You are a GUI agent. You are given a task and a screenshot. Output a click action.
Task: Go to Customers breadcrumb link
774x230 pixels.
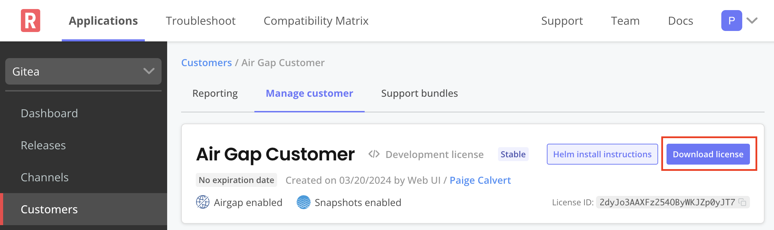[x=206, y=63]
